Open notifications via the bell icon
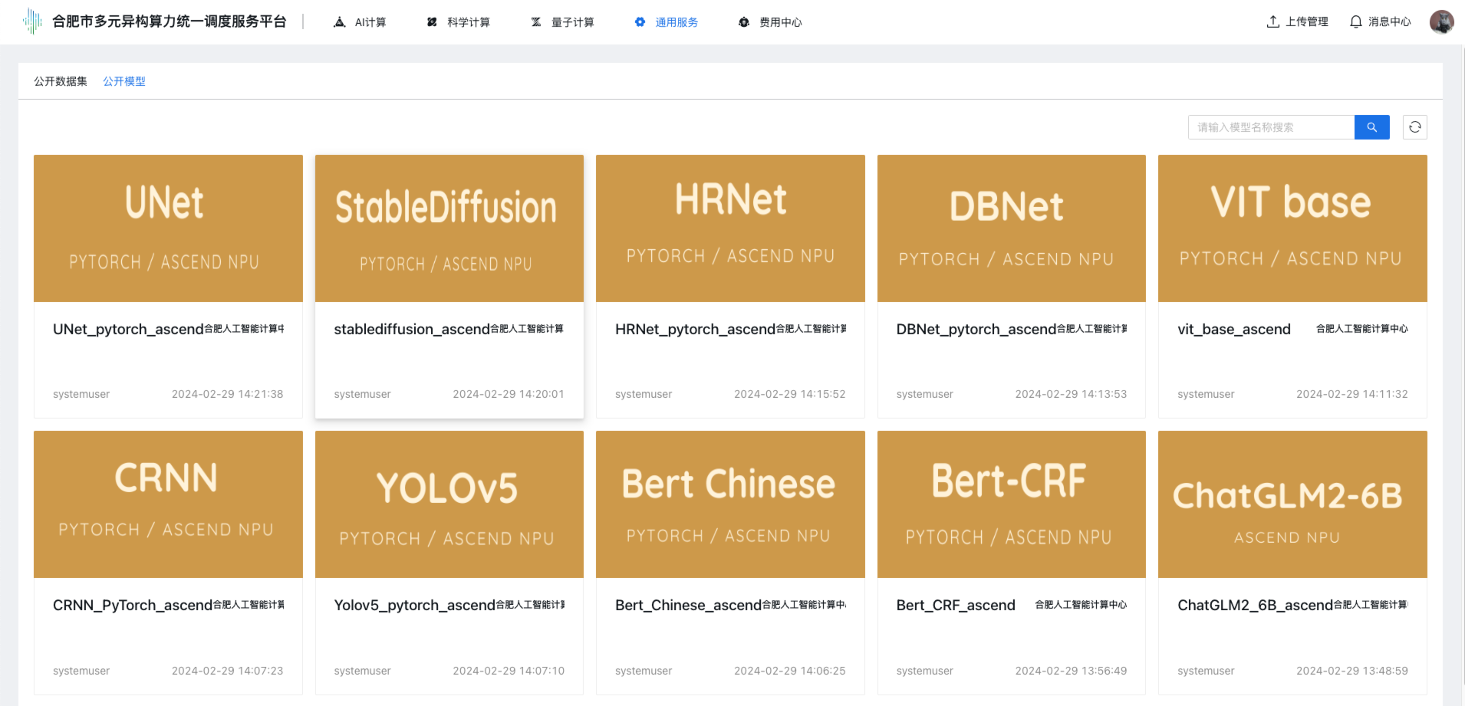This screenshot has width=1465, height=706. click(1355, 21)
